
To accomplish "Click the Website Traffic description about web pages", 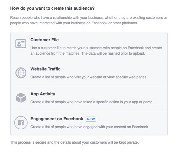I will tap(88, 77).
